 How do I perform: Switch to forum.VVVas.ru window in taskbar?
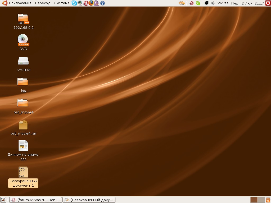[35, 200]
